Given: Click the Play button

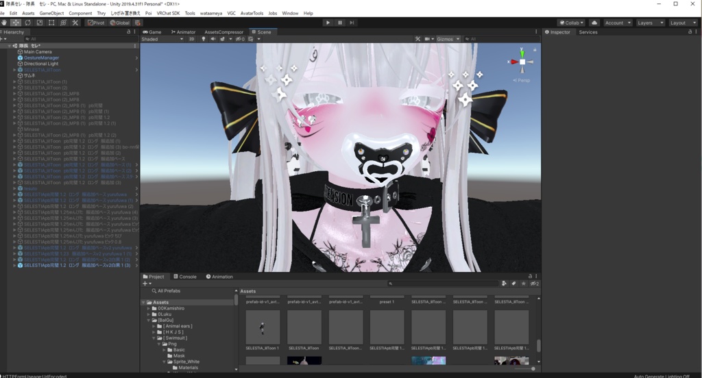Looking at the screenshot, I should tap(328, 23).
